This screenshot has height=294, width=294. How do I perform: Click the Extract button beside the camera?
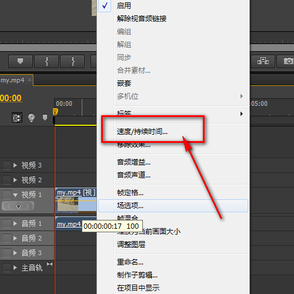tap(263, 61)
